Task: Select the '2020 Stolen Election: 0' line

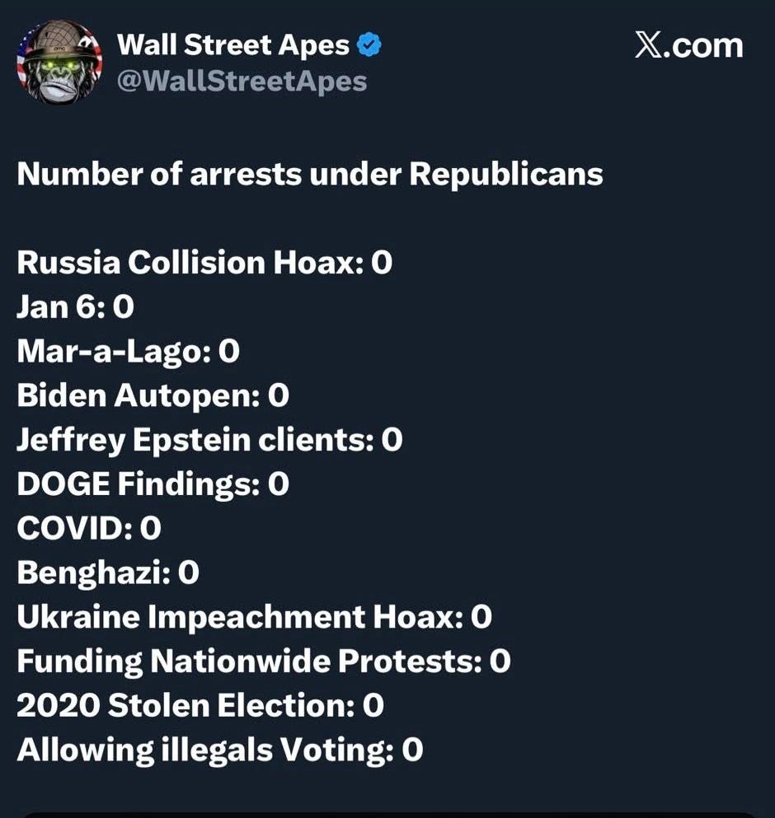Action: point(200,705)
